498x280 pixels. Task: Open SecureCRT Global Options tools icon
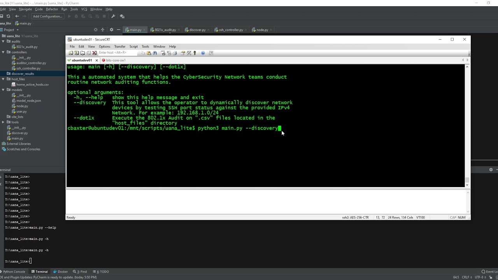pyautogui.click(x=189, y=53)
